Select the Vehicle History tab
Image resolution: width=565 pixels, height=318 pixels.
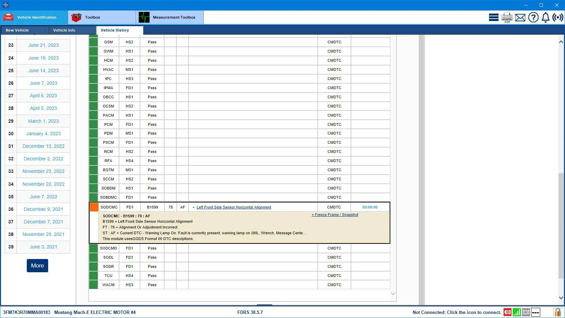click(x=120, y=30)
